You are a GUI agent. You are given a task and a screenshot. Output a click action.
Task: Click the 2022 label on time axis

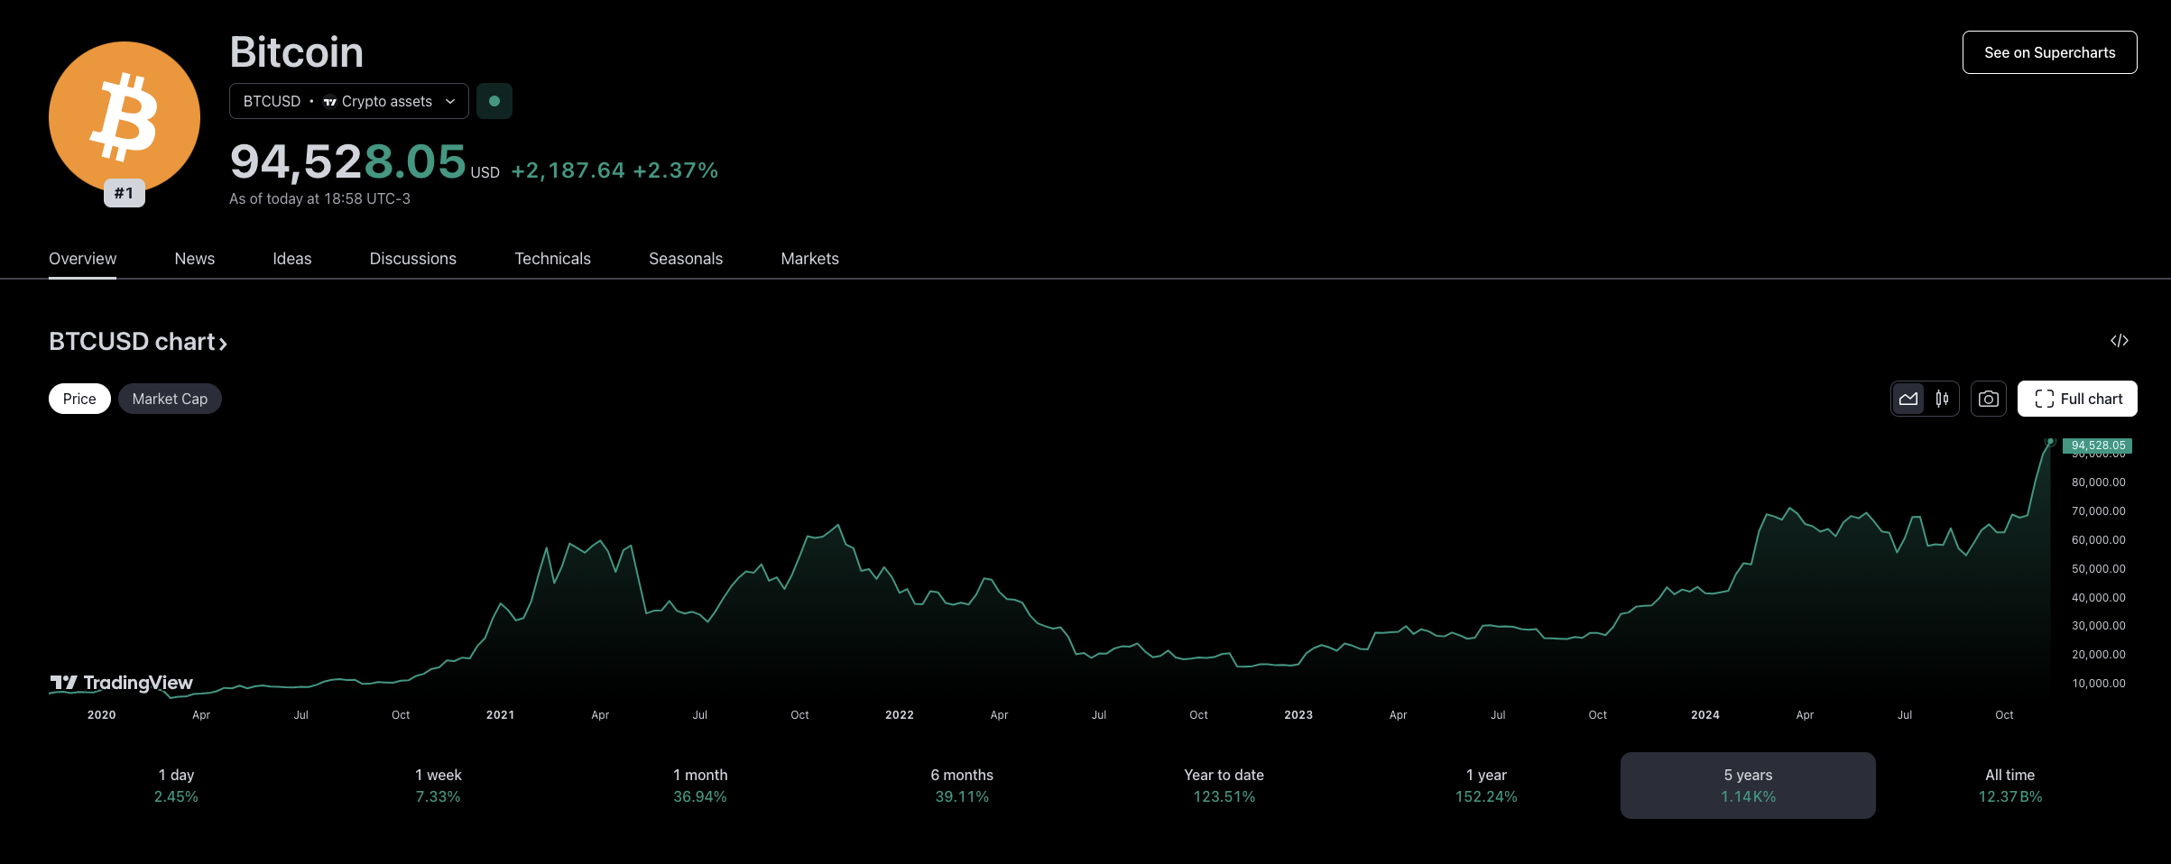(x=900, y=715)
